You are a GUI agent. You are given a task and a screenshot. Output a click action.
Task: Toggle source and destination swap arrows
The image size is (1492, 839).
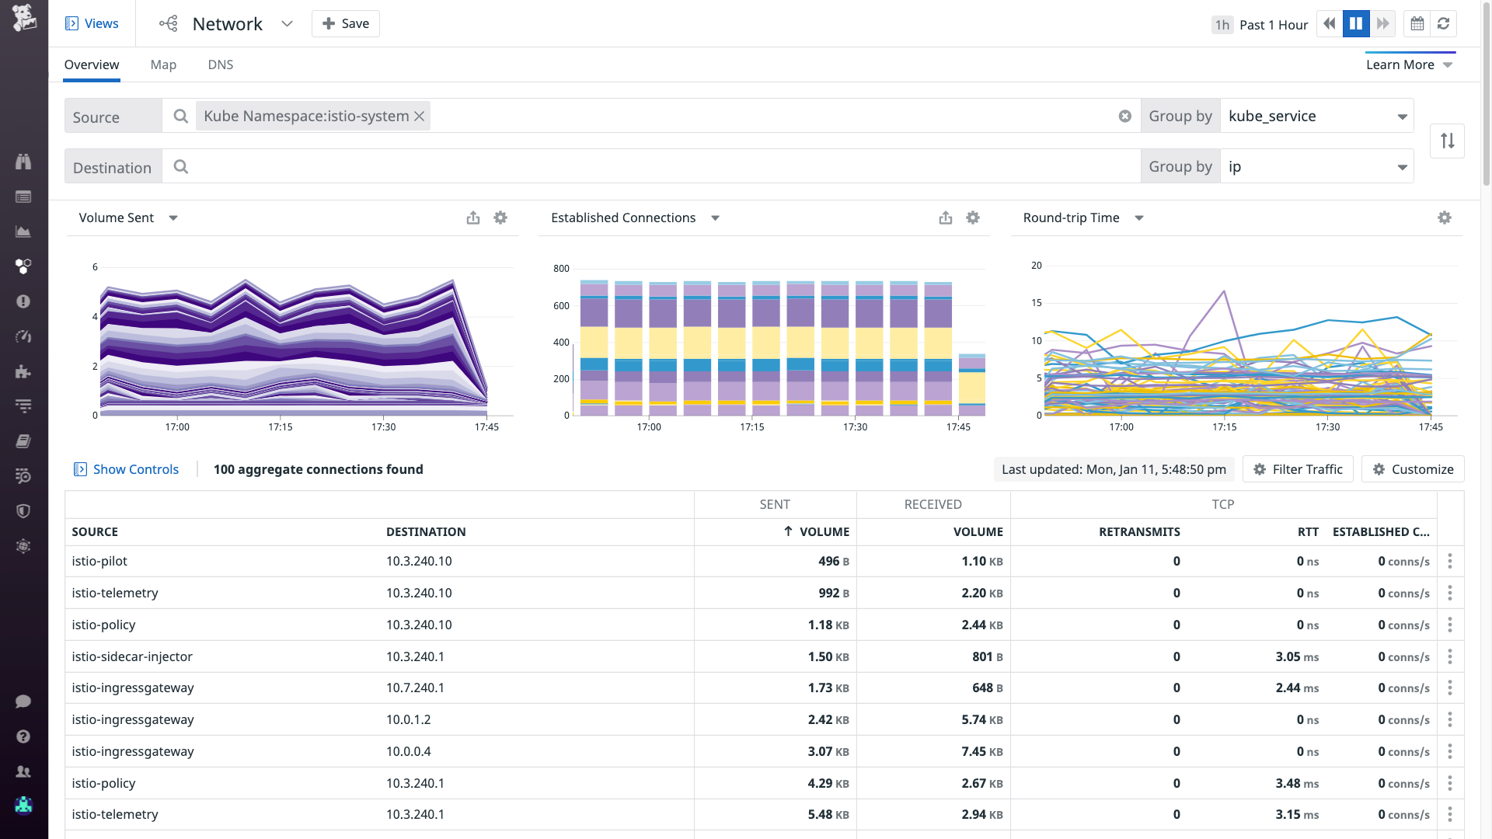[1447, 141]
